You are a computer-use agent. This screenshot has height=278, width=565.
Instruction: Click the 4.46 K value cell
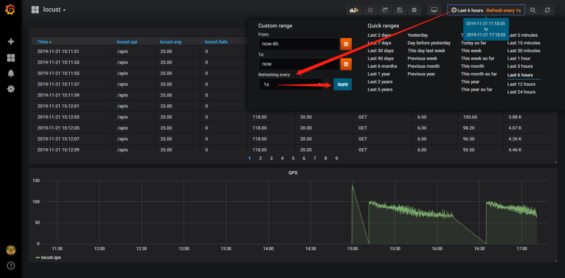point(515,150)
